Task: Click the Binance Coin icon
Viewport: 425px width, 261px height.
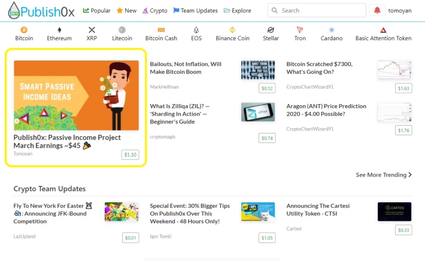Action: [232, 29]
